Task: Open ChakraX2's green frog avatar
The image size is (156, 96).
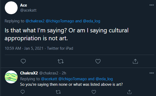Action: 11,77
